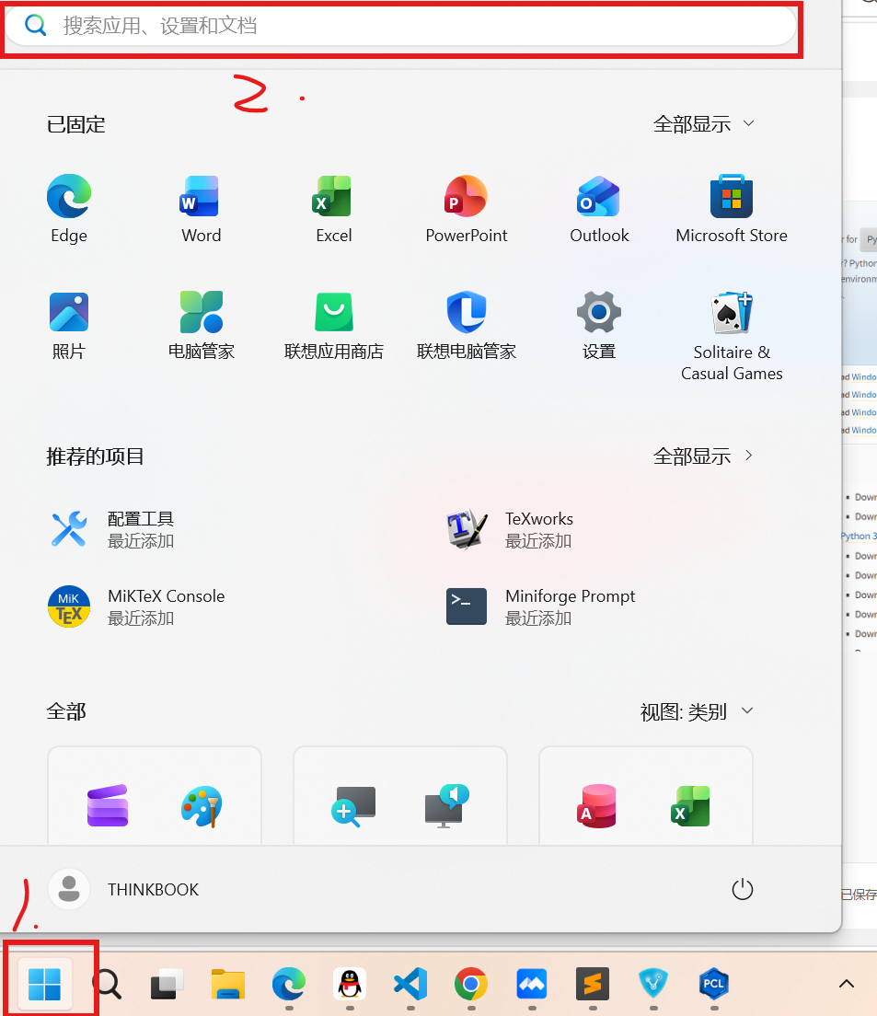Launch Miniforge Prompt
877x1016 pixels.
(x=540, y=606)
